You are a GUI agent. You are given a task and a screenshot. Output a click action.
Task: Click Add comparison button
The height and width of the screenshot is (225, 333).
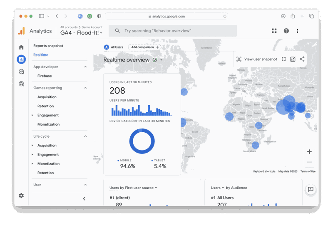[144, 47]
